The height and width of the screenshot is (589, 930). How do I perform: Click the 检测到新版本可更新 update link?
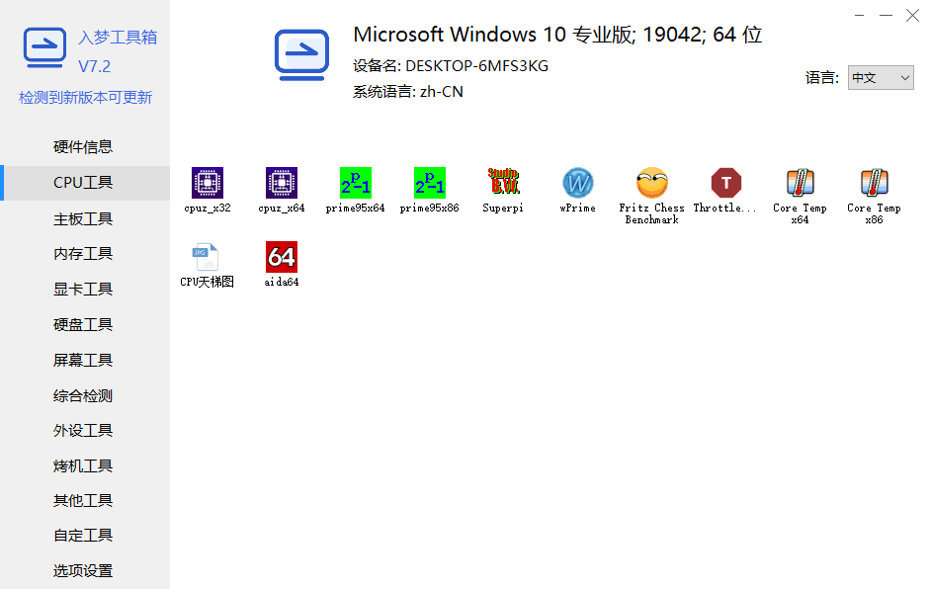tap(85, 97)
